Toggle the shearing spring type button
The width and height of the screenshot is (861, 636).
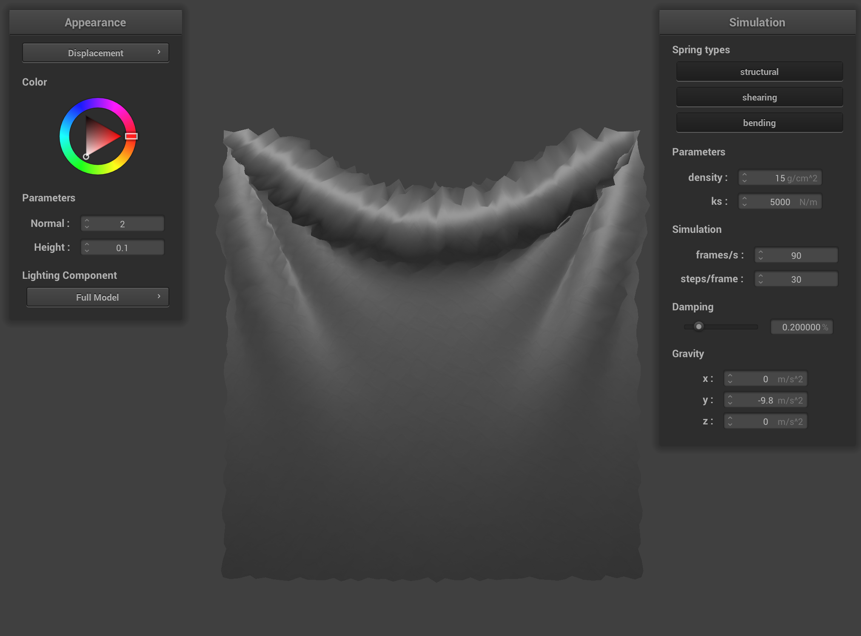pyautogui.click(x=759, y=97)
